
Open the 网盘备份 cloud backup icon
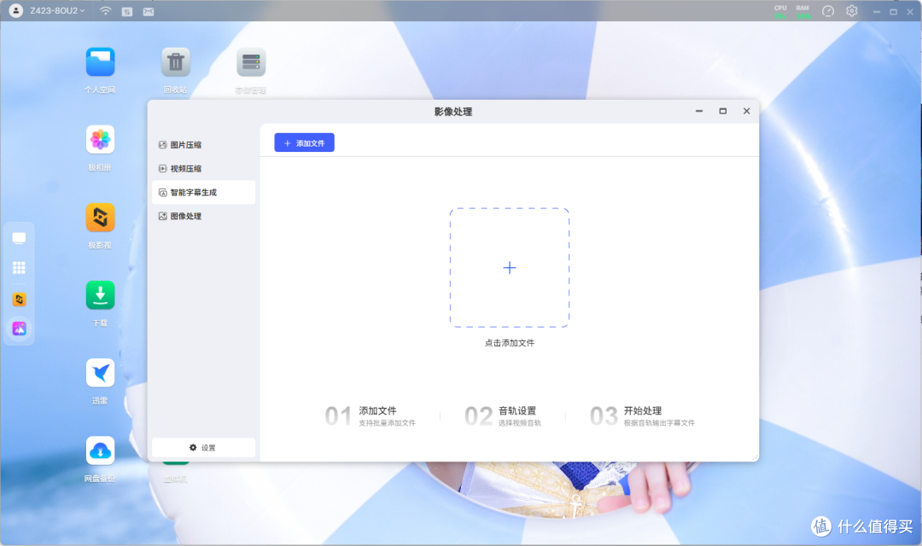[100, 450]
